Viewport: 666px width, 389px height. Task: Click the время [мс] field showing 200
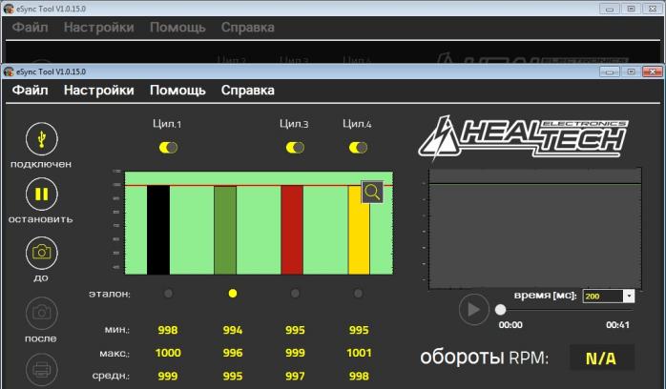coord(603,297)
